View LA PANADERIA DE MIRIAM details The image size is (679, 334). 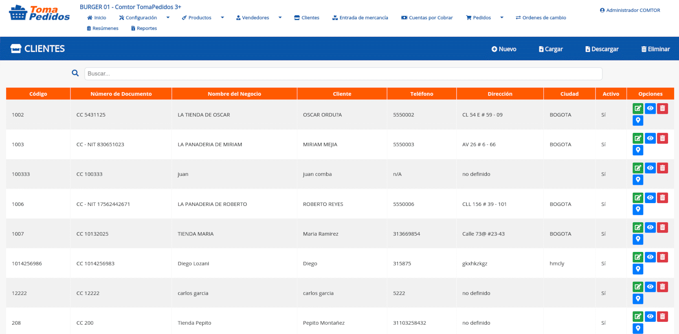point(650,138)
